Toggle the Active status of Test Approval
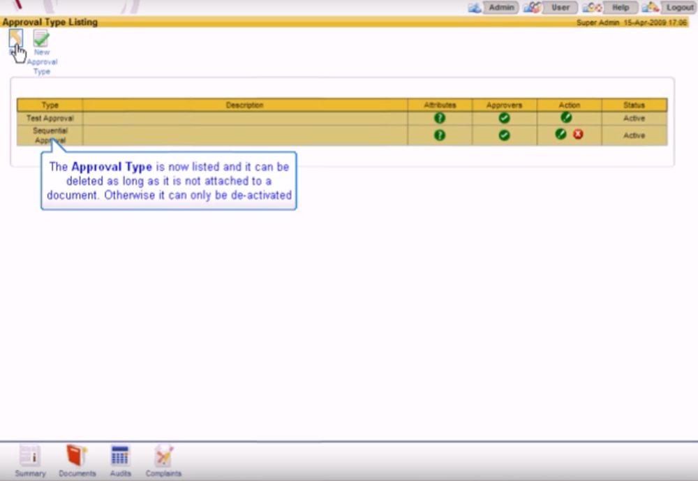The width and height of the screenshot is (698, 481). tap(634, 118)
